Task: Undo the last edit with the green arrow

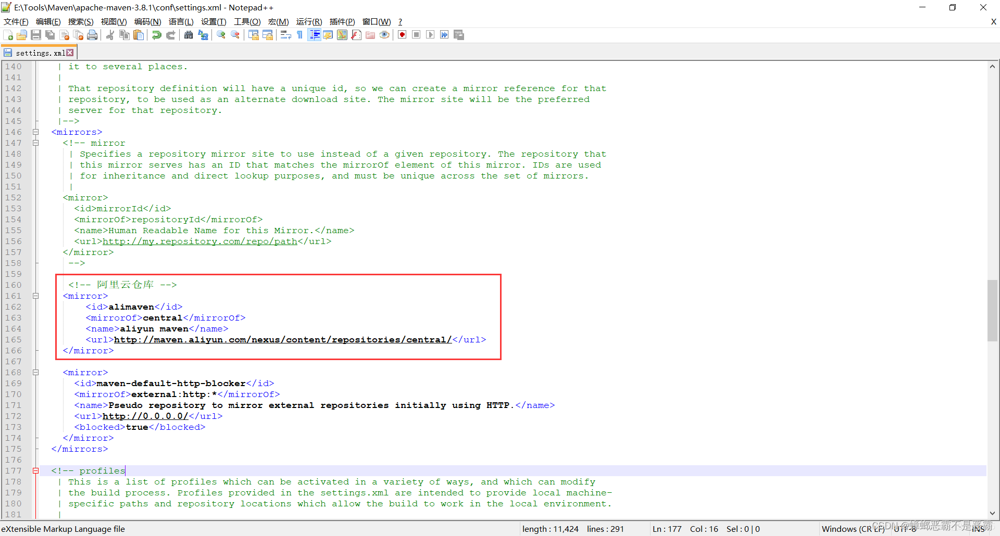Action: click(x=156, y=35)
